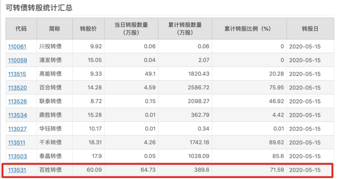Click the 可转债转股统计汇总 title
The width and height of the screenshot is (338, 179).
(39, 8)
